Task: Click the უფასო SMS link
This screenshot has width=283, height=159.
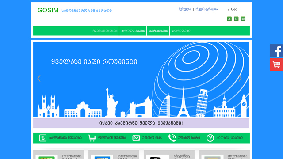Action: (152, 138)
